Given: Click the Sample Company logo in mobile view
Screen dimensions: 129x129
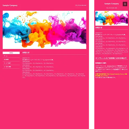Looking at the screenshot, I should click(111, 4).
